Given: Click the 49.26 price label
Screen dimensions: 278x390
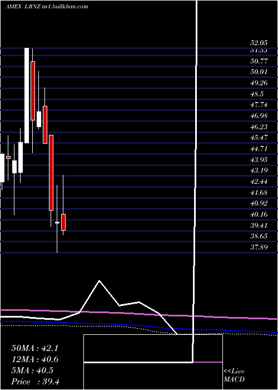Looking at the screenshot, I should 259,83.
